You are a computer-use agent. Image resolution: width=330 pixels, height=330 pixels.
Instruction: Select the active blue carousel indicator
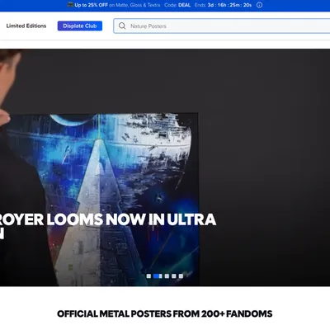click(158, 276)
